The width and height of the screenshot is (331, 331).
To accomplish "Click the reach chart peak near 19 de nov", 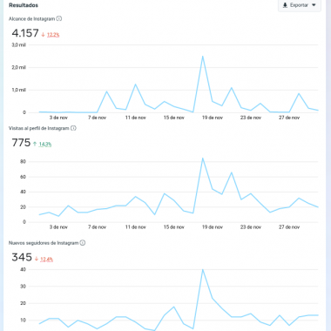I will pos(203,56).
